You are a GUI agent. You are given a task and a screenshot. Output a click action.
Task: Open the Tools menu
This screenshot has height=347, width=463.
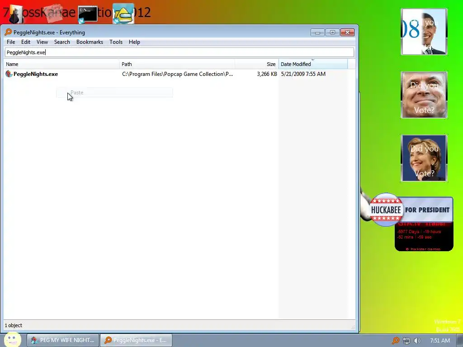[x=116, y=42]
